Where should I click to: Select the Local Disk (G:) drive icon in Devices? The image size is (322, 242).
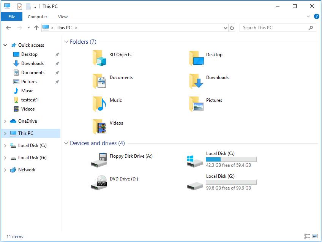[x=195, y=186]
